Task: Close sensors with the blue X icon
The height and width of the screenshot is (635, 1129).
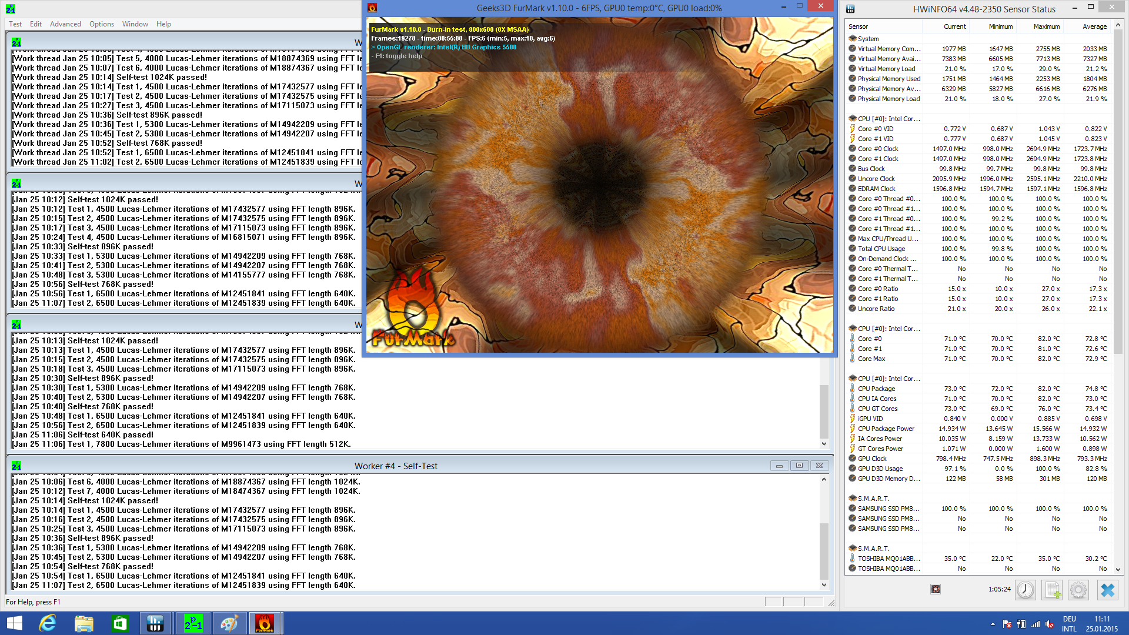Action: tap(1107, 590)
